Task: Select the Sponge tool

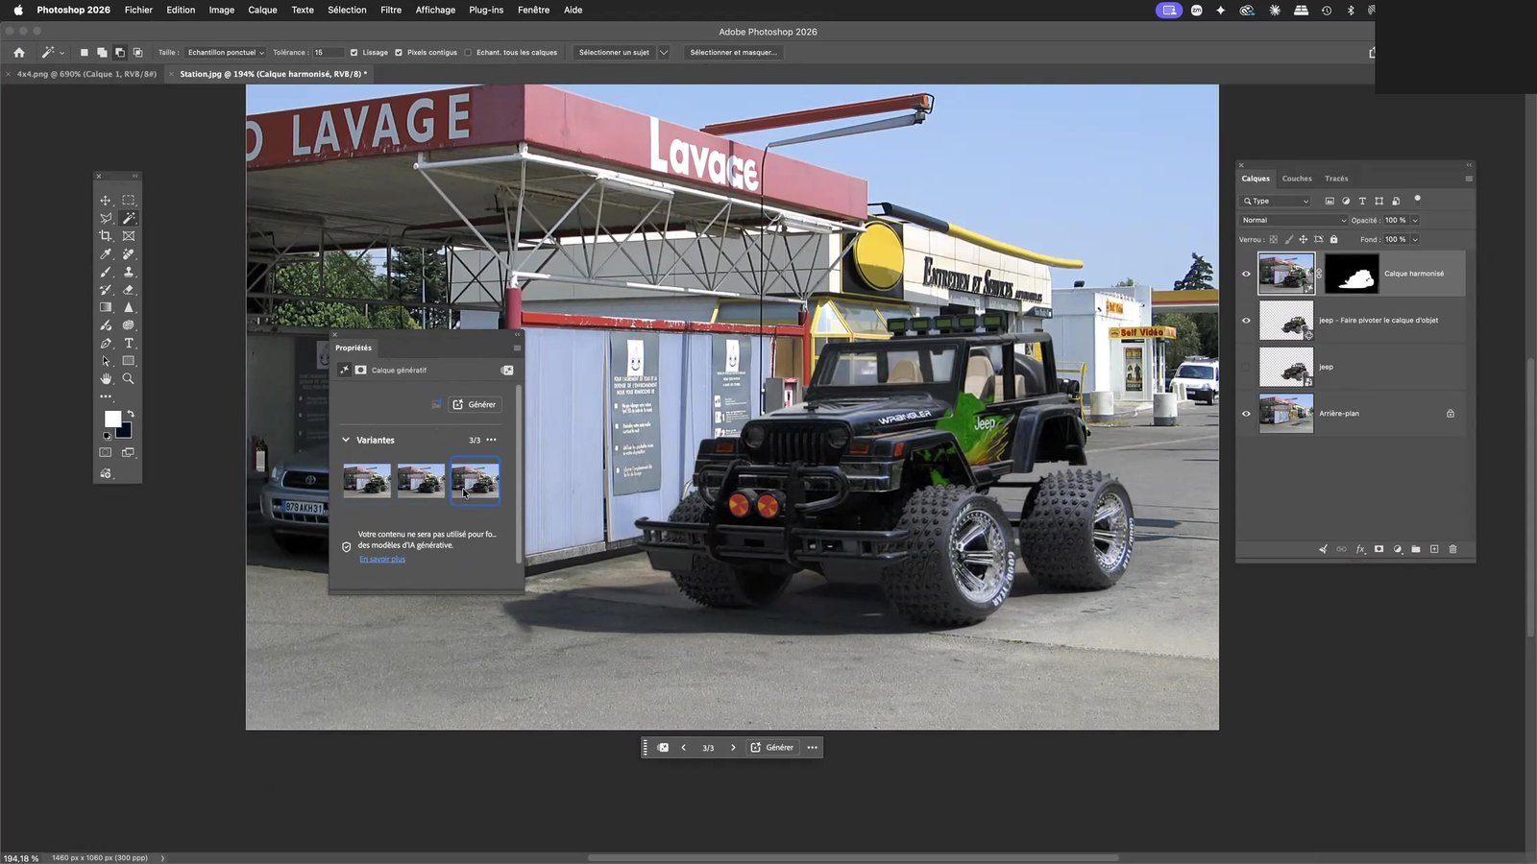Action: click(129, 325)
